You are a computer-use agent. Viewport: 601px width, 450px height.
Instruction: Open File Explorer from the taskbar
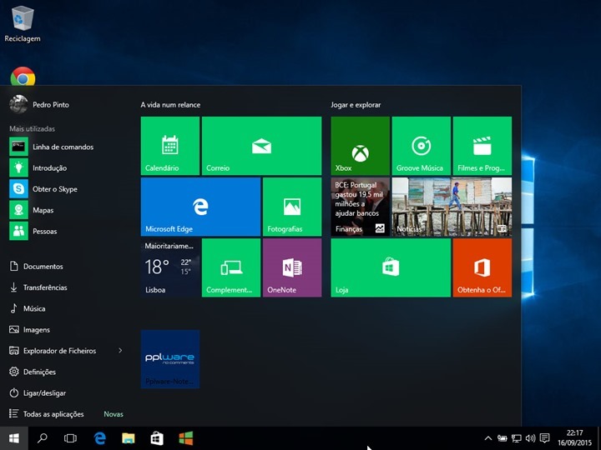pos(129,438)
